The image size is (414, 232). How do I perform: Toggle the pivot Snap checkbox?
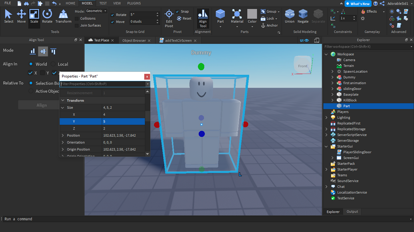(178, 12)
